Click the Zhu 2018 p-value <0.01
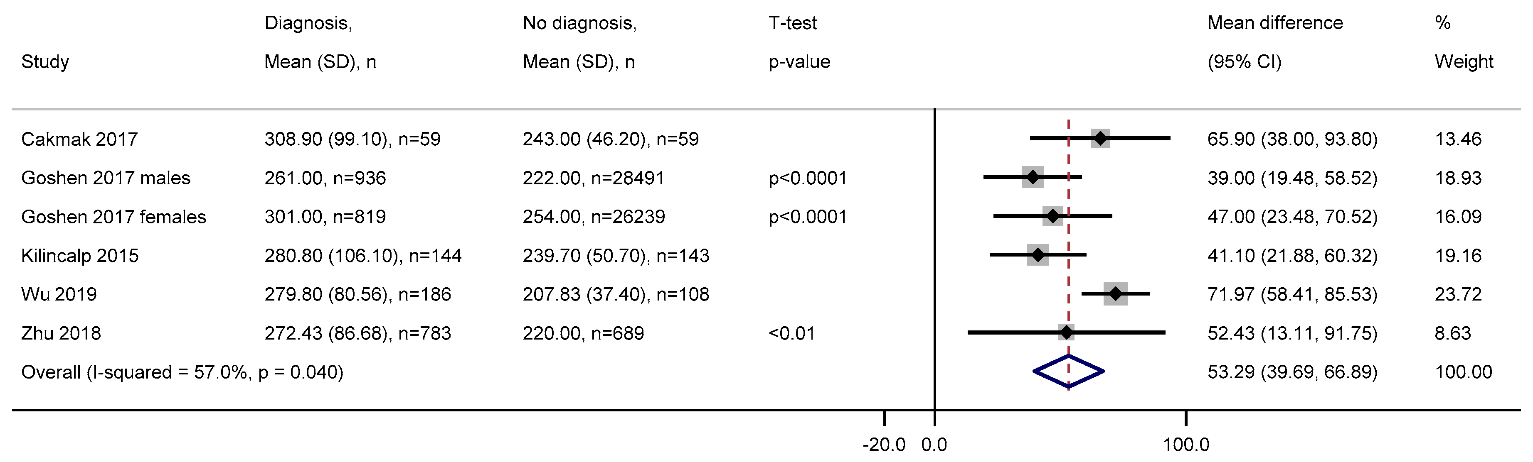Viewport: 1533px width, 462px height. coord(791,333)
